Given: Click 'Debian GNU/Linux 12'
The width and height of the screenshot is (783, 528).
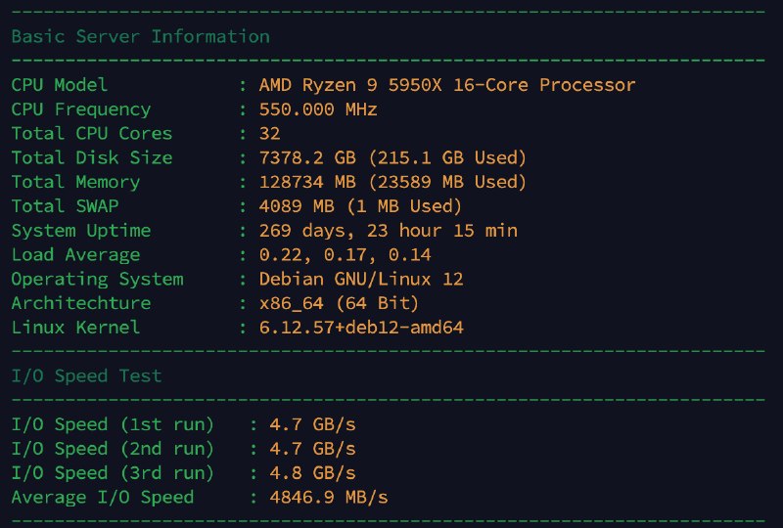Looking at the screenshot, I should [361, 279].
